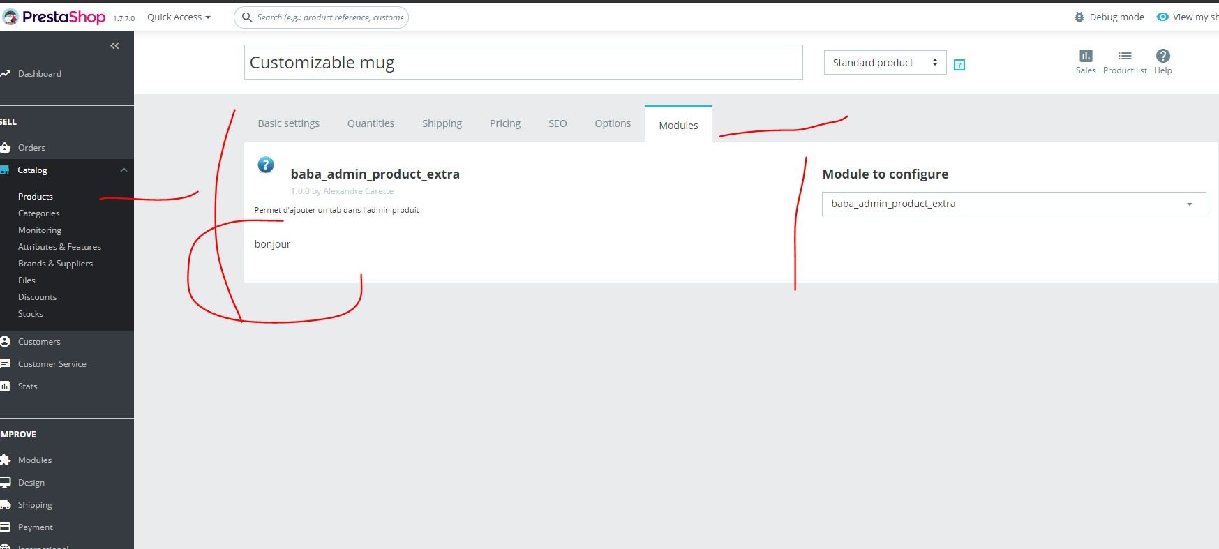Open Files in the Catalog menu

pyautogui.click(x=27, y=280)
